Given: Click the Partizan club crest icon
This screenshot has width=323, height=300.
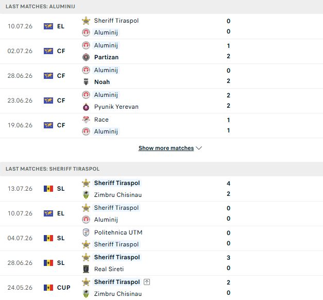Looking at the screenshot, I should (x=86, y=57).
